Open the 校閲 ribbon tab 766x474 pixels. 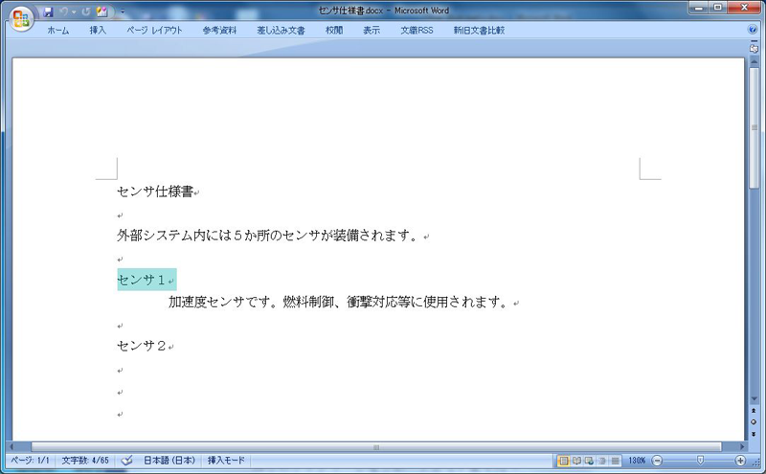(334, 31)
